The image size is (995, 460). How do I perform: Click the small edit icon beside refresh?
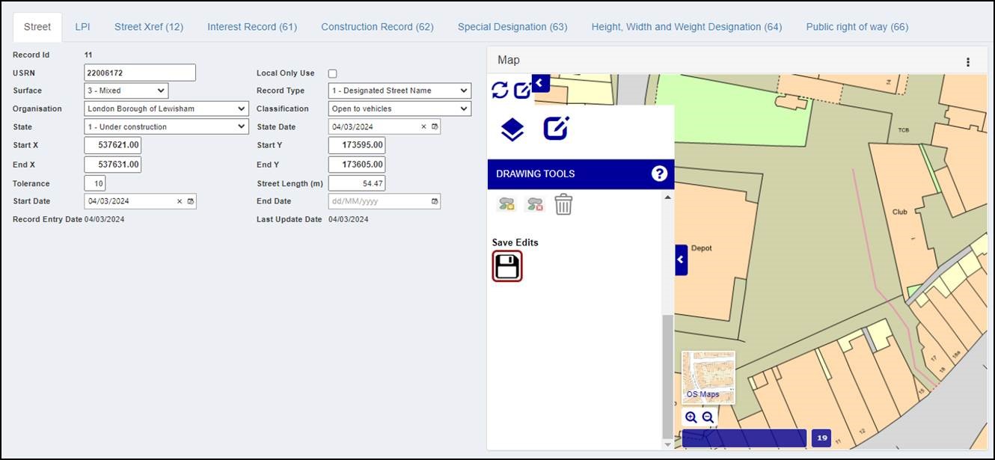click(x=522, y=91)
